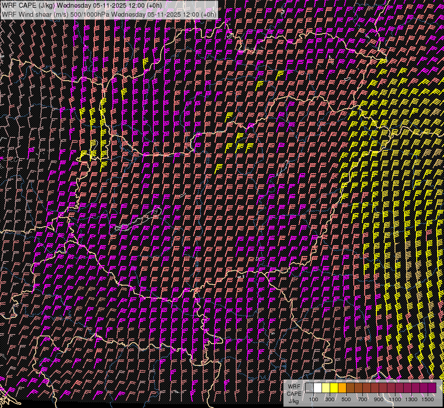Image resolution: width=444 pixels, height=408 pixels.
Task: Click the 100 label on legend scale
Action: coord(313,399)
